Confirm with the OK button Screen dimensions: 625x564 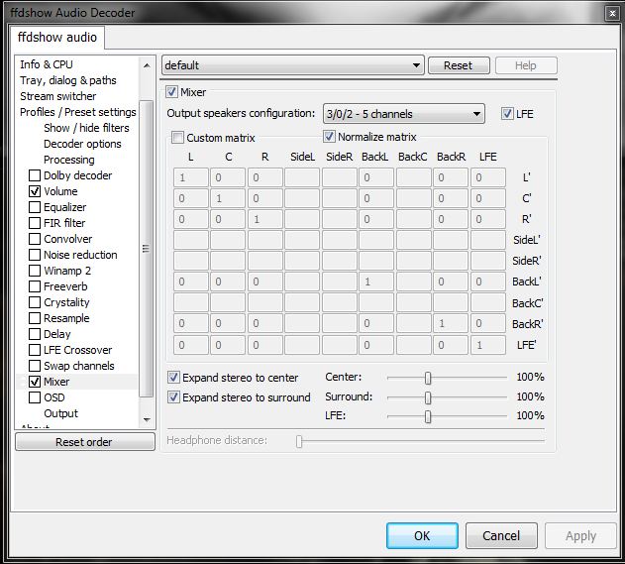point(422,535)
